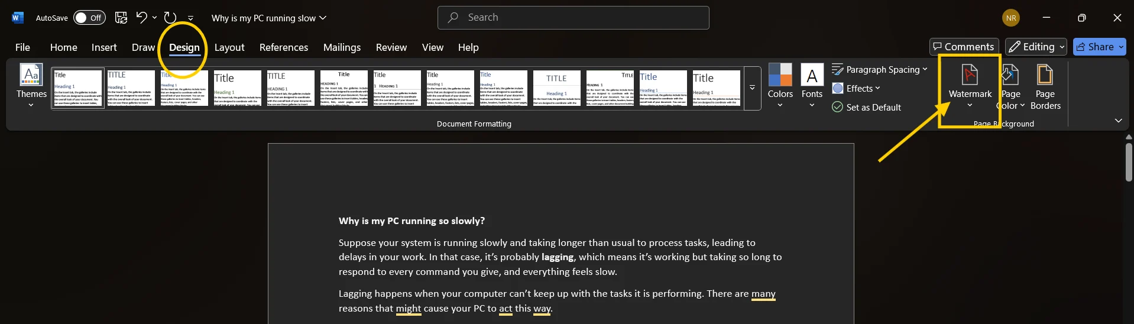Open Customize Quick Access Toolbar dropdown

(190, 18)
